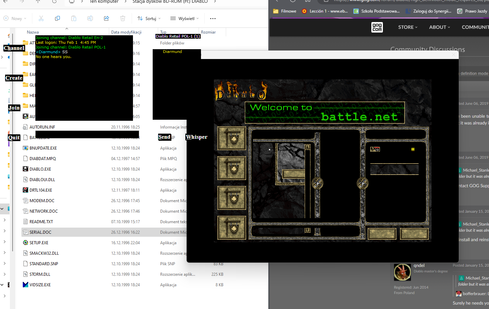This screenshot has height=309, width=489.
Task: Click the Create button in Diablo chat
Action: click(x=14, y=78)
